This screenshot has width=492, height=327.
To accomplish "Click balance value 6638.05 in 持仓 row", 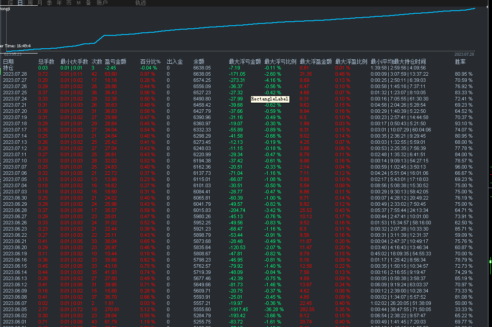I will pyautogui.click(x=202, y=68).
